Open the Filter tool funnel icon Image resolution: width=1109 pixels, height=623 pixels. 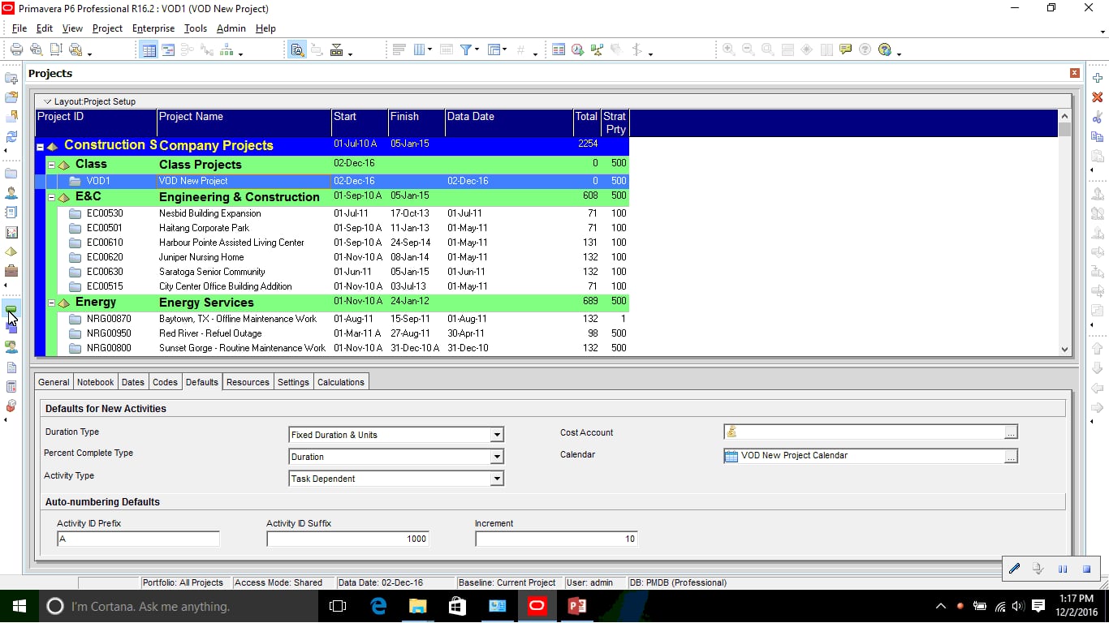466,49
